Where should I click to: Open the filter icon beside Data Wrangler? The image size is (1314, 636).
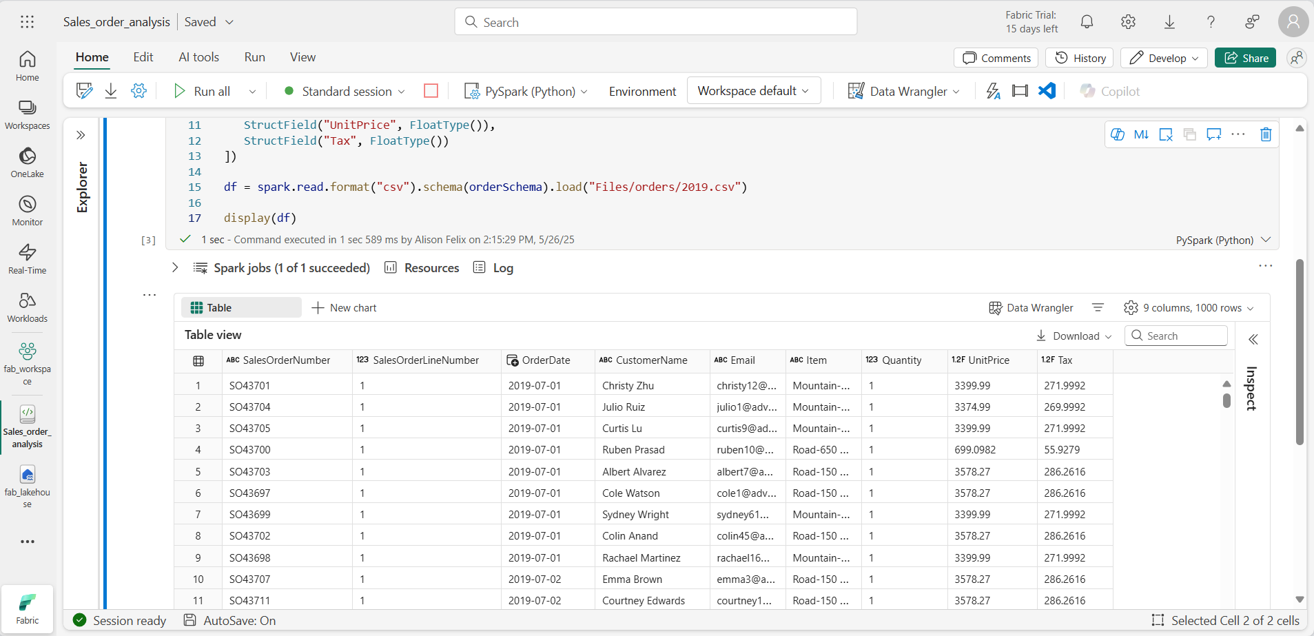tap(1098, 308)
